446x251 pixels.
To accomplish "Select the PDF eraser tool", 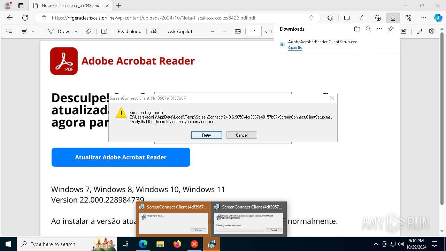I will (x=89, y=31).
